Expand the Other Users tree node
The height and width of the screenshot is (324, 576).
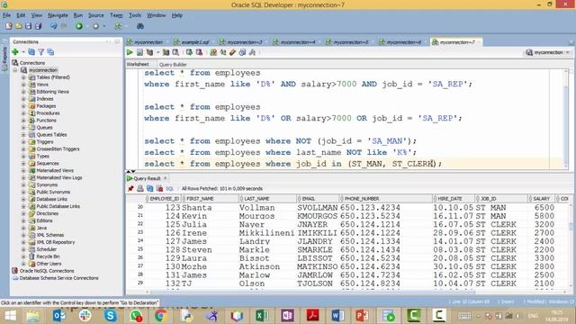(x=23, y=264)
